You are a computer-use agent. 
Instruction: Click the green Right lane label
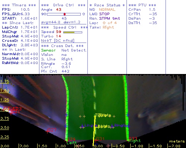point(134,141)
